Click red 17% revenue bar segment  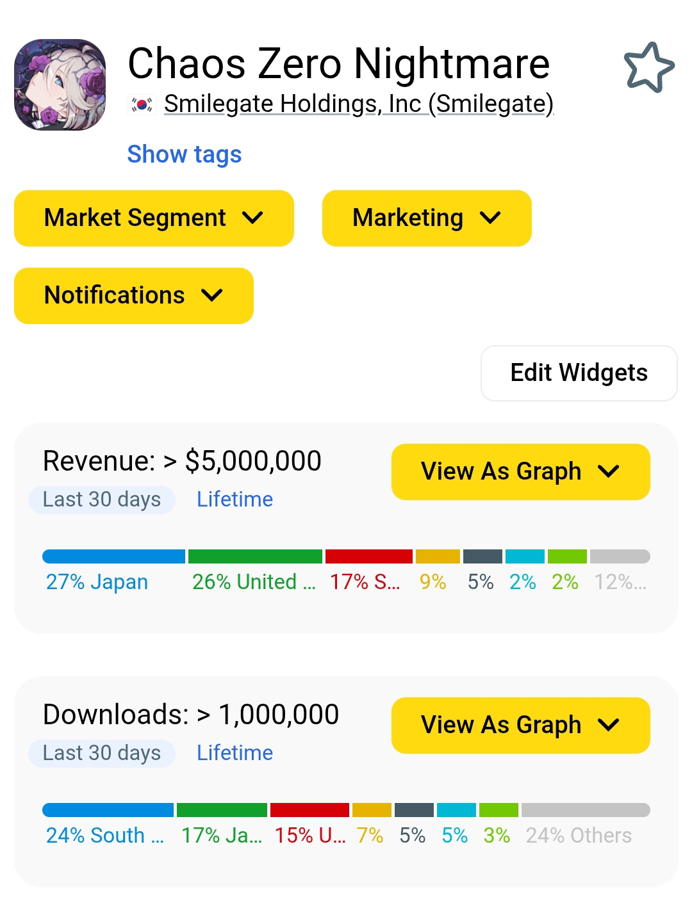369,556
